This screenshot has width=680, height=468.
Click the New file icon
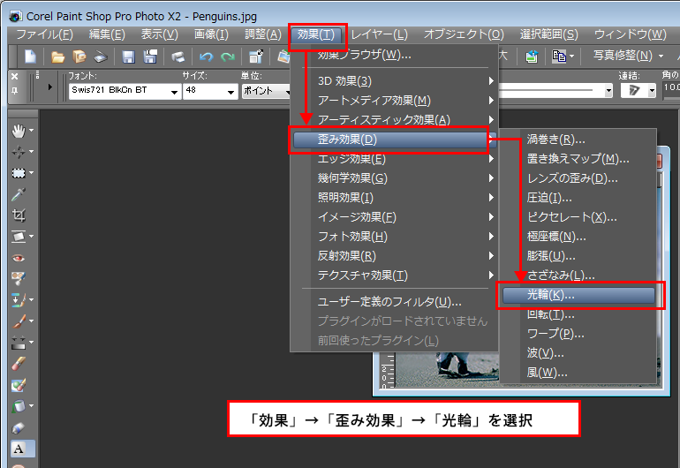(x=30, y=57)
